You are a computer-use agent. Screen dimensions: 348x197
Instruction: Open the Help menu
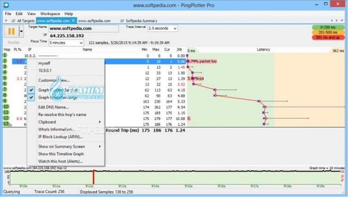(x=69, y=14)
